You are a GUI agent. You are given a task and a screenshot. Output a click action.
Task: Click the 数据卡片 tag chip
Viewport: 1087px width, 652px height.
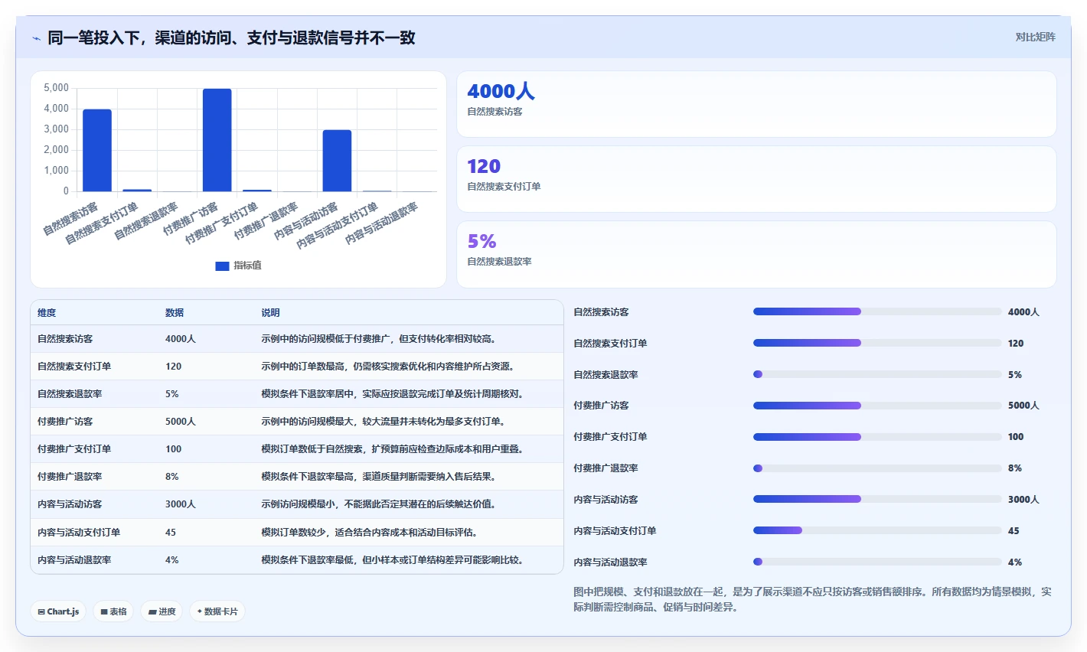(x=217, y=611)
